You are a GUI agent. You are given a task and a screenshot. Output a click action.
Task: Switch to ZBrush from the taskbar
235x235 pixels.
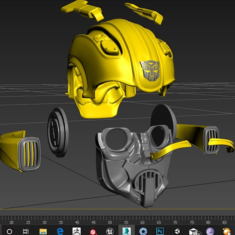(76, 231)
